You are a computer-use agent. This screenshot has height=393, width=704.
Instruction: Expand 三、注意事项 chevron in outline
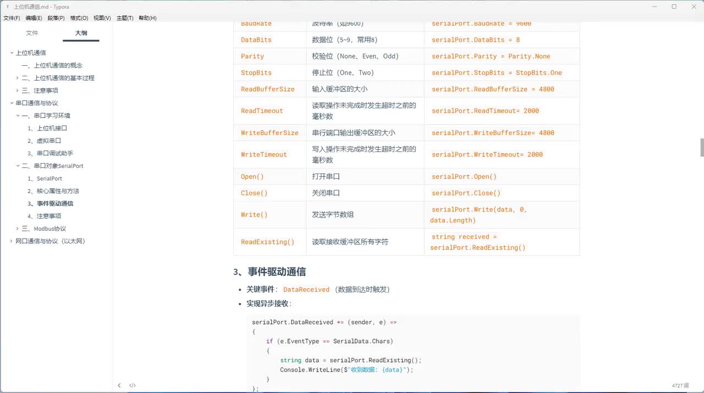(18, 91)
